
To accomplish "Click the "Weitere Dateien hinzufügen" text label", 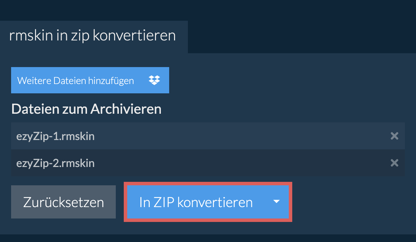I will 76,81.
